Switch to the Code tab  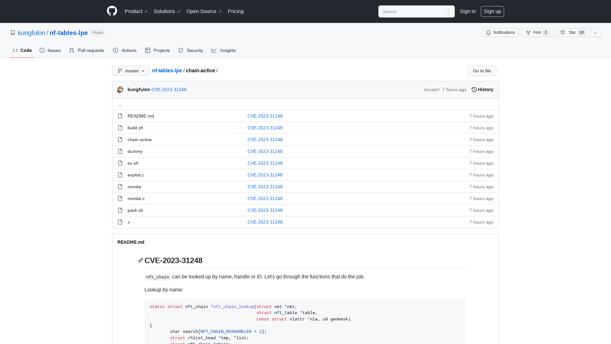click(22, 50)
